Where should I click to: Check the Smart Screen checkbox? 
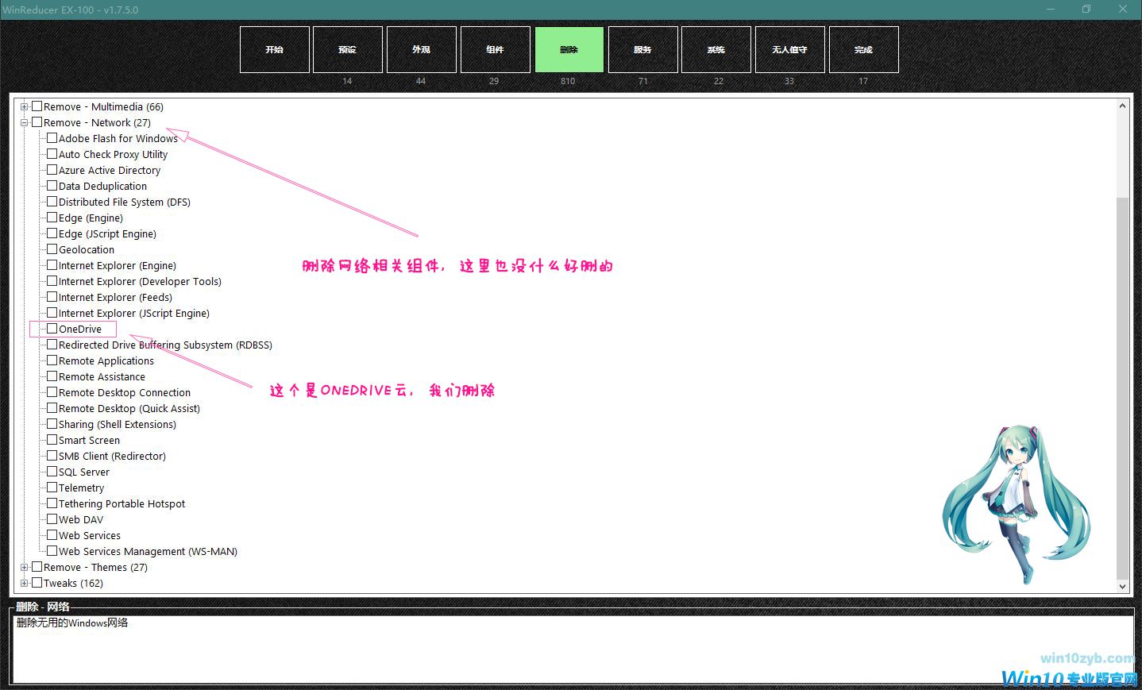click(52, 440)
